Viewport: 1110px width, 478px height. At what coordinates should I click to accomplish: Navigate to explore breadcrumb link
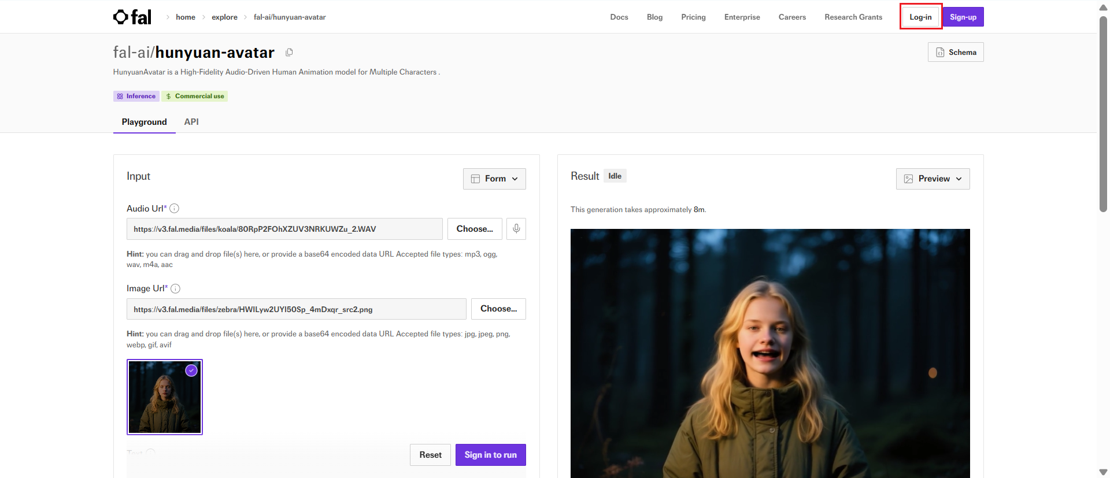pos(224,17)
